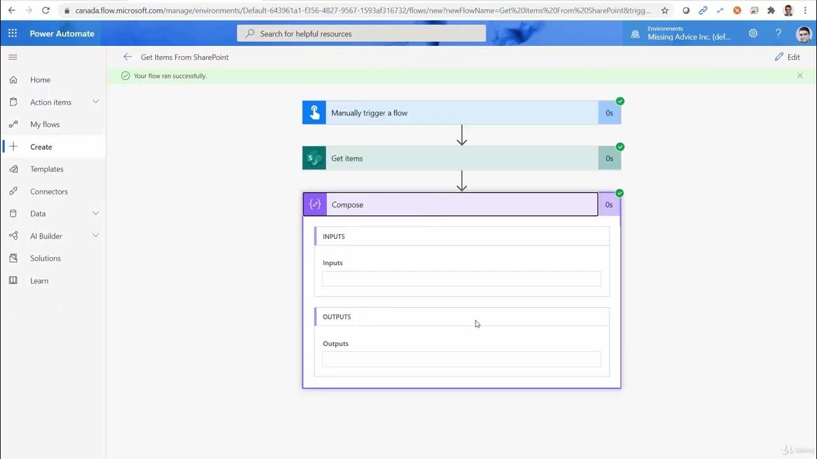Click the Compose curly braces icon
The height and width of the screenshot is (459, 817).
coord(315,205)
